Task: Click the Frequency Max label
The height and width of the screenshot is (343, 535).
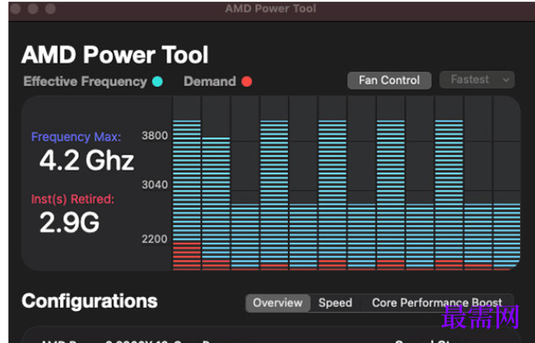Action: coord(76,137)
